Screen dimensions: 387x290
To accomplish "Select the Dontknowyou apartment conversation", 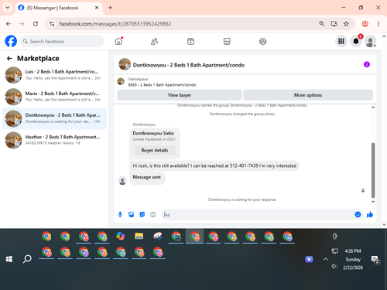I will [54, 118].
